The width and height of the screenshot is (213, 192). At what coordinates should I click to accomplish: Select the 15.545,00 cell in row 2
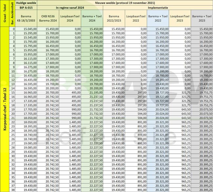tap(26, 37)
